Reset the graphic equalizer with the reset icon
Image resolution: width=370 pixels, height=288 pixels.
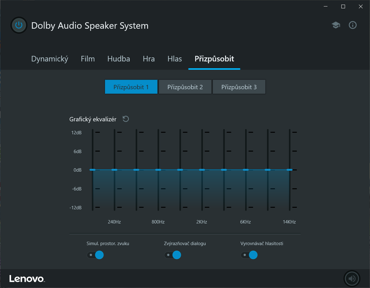point(125,119)
